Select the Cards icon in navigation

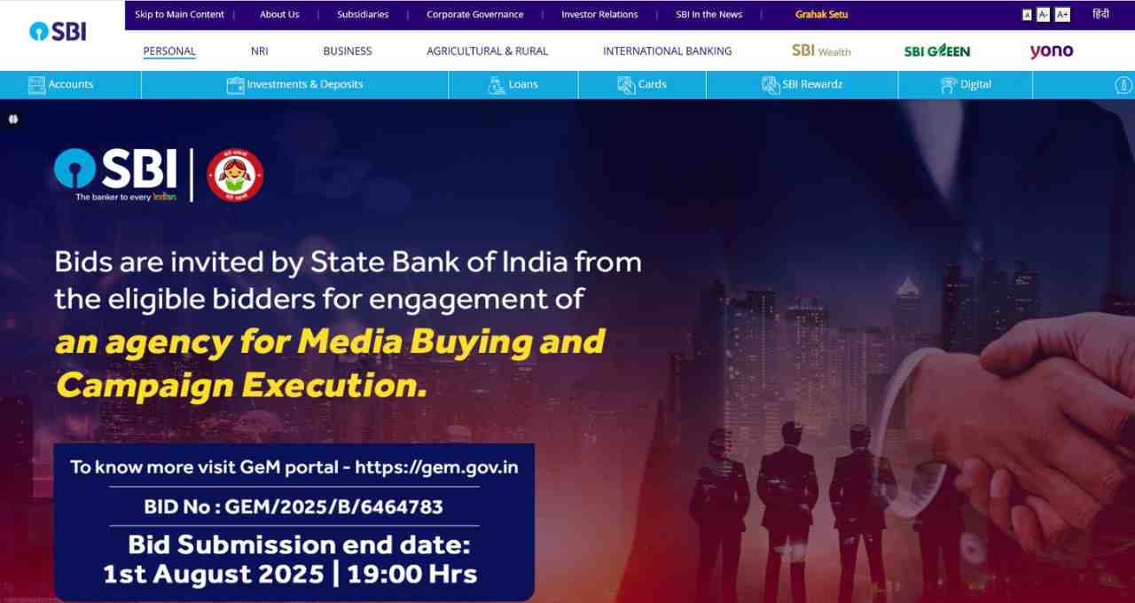pos(626,85)
